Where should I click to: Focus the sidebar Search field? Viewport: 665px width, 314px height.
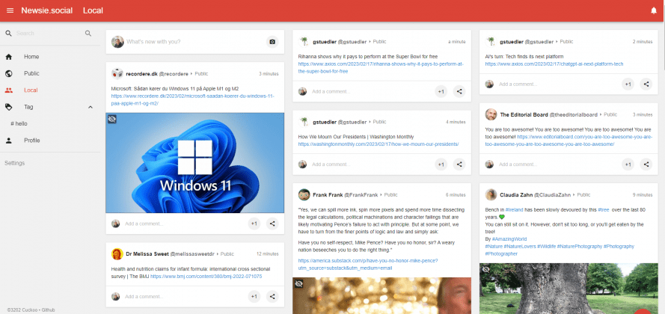(49, 34)
